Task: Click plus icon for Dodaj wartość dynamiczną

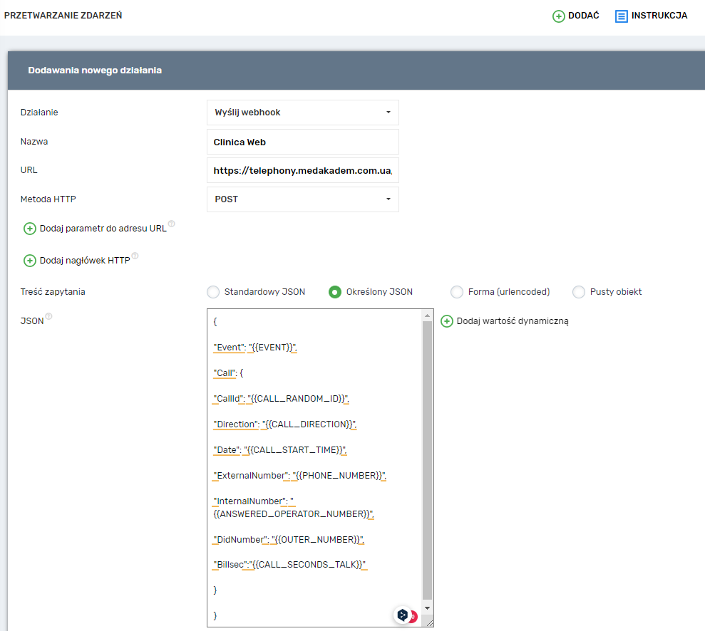Action: pos(447,321)
